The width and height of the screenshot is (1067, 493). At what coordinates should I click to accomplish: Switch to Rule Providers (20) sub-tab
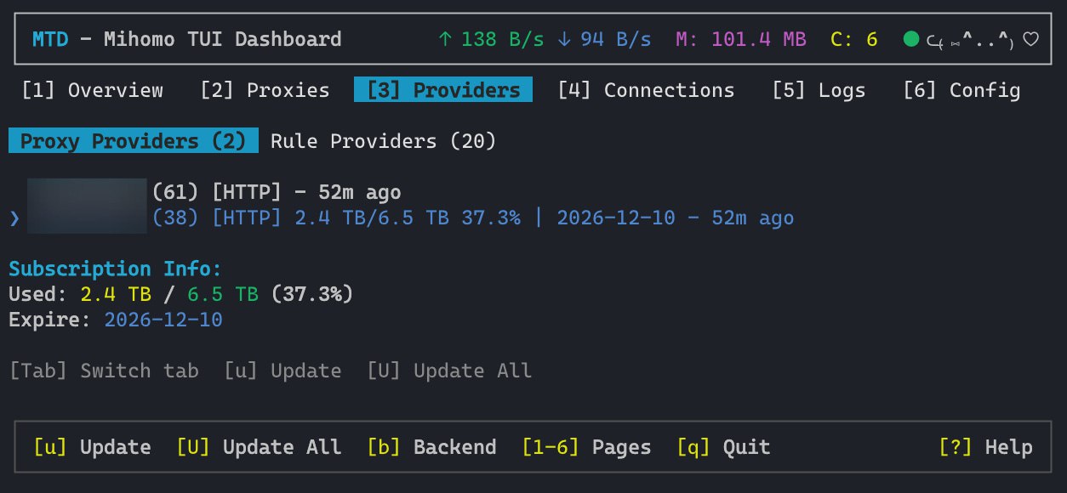click(383, 141)
